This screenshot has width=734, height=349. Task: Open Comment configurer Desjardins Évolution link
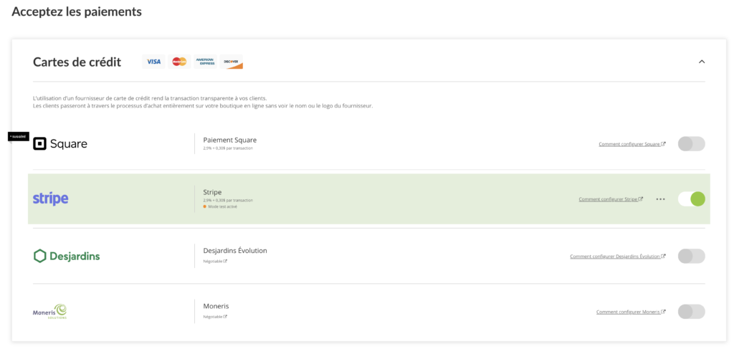[x=615, y=257]
